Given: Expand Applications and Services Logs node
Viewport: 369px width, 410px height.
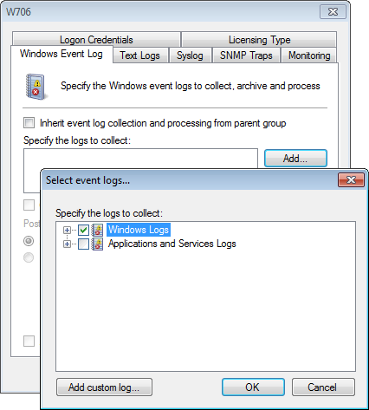Looking at the screenshot, I should click(67, 244).
